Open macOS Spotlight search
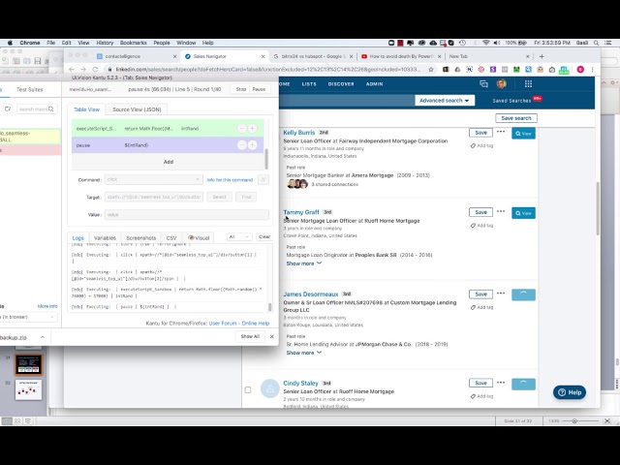This screenshot has height=465, width=620. (x=596, y=43)
